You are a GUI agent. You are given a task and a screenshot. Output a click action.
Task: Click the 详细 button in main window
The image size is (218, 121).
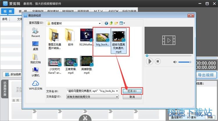pyautogui.click(x=210, y=118)
